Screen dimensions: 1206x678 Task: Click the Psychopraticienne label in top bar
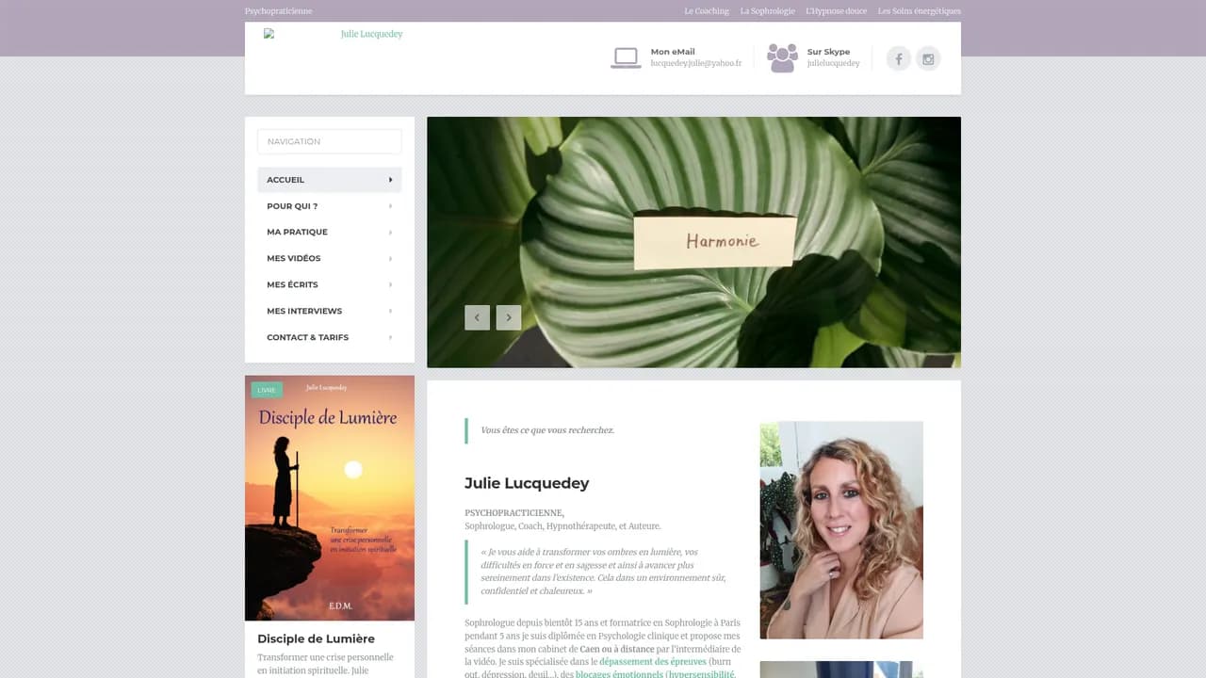click(279, 11)
